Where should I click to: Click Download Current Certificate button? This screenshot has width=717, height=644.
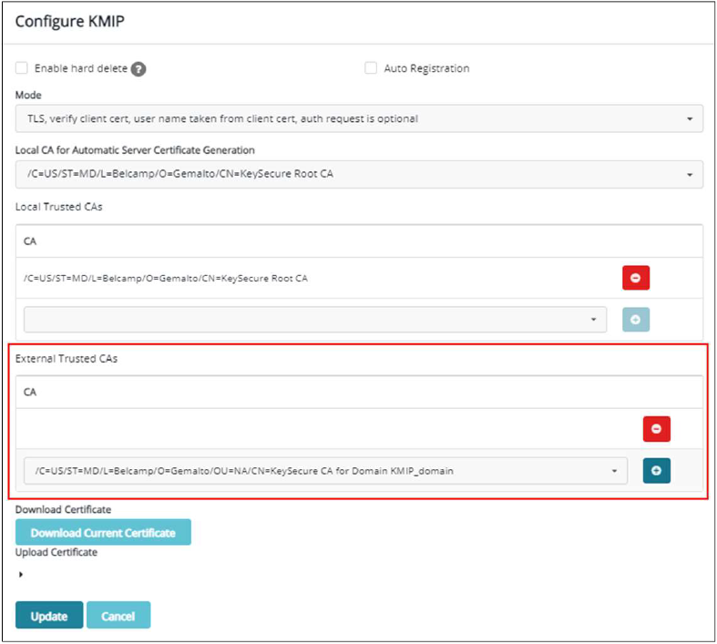(x=103, y=533)
